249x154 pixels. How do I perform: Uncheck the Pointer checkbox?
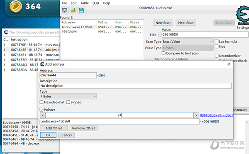point(41,110)
